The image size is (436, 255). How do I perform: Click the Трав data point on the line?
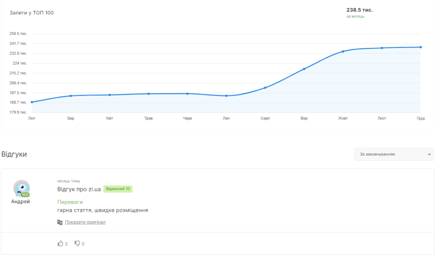click(x=149, y=94)
